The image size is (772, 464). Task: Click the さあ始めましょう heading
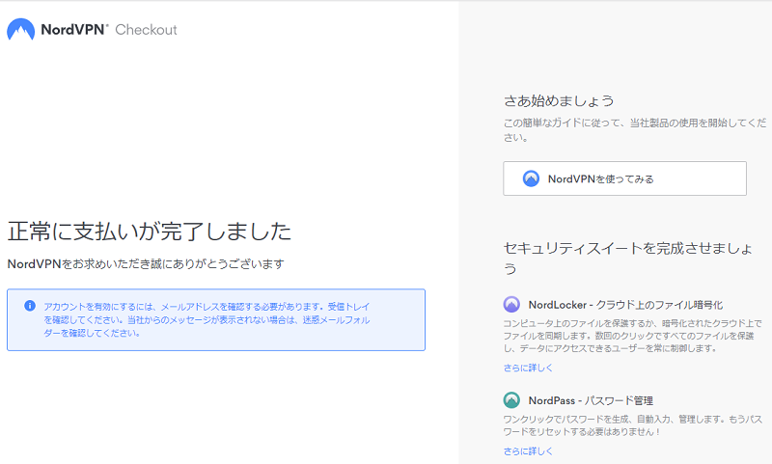point(559,101)
